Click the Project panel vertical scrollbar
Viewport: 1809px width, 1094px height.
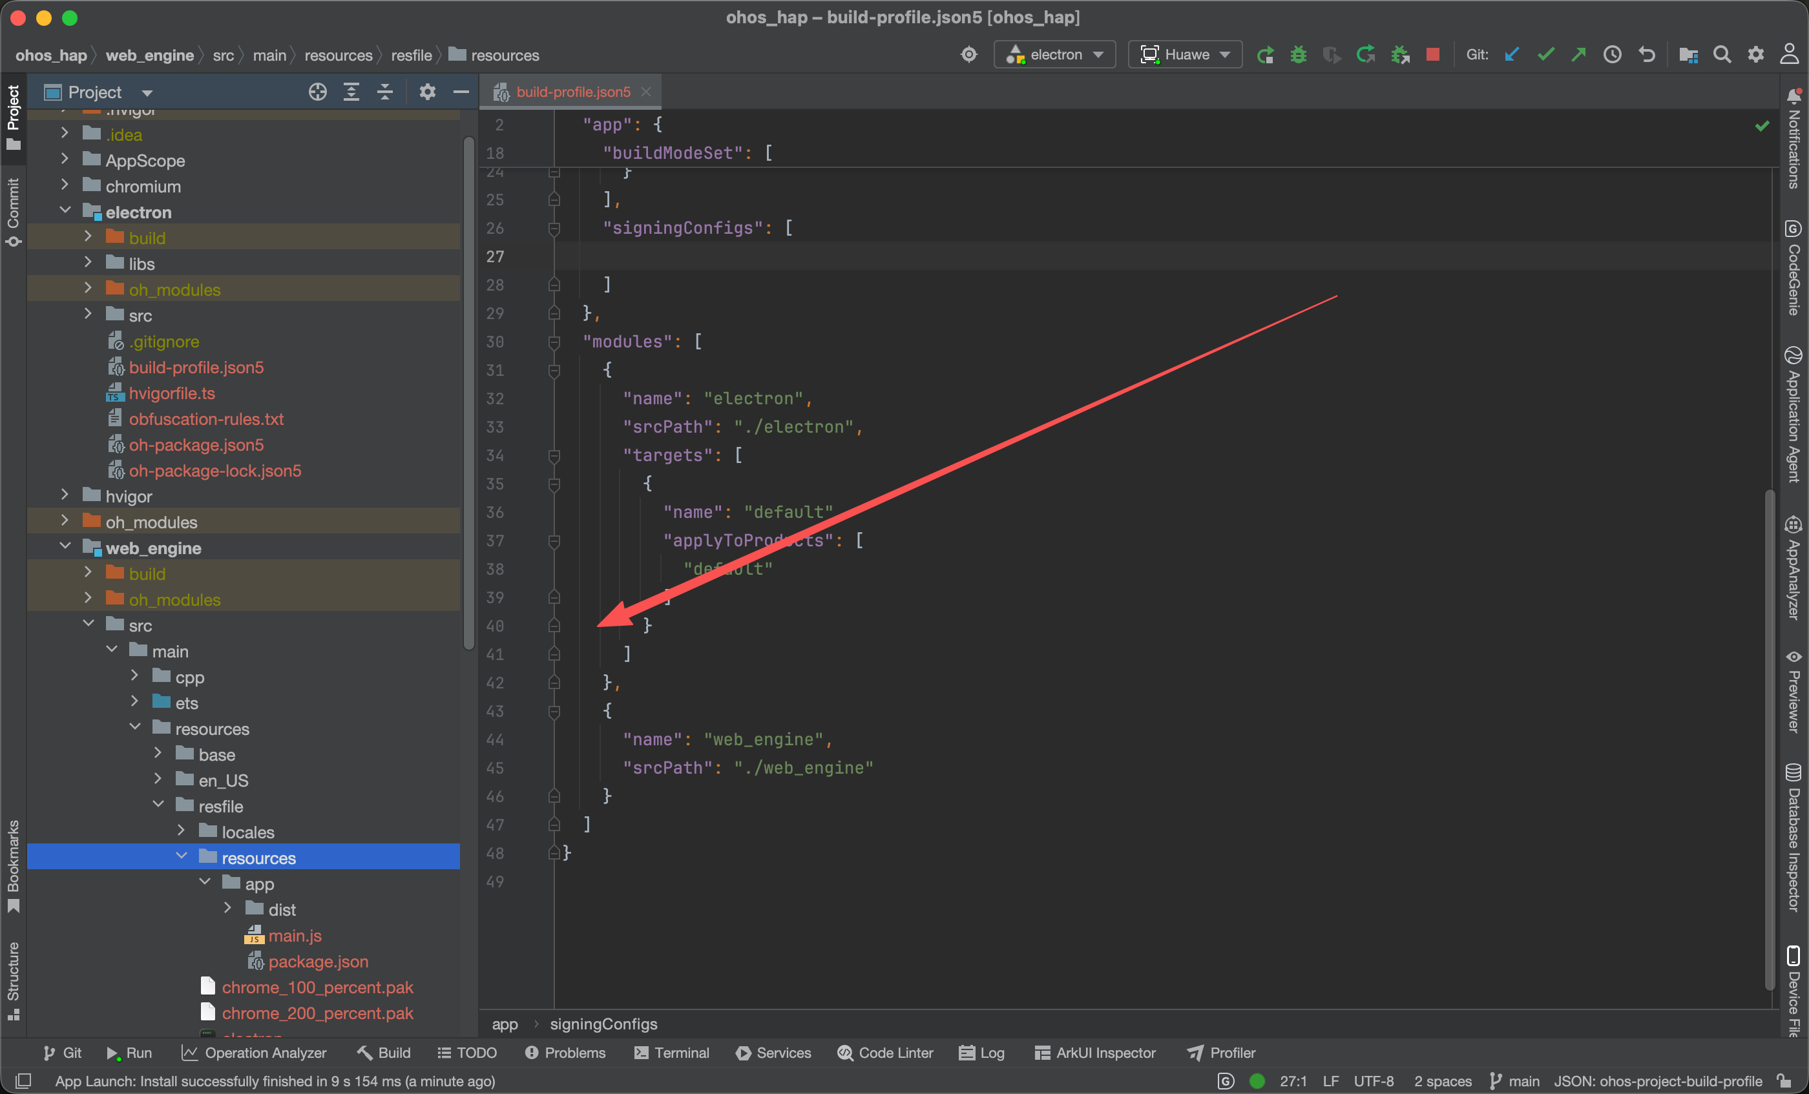click(x=469, y=393)
